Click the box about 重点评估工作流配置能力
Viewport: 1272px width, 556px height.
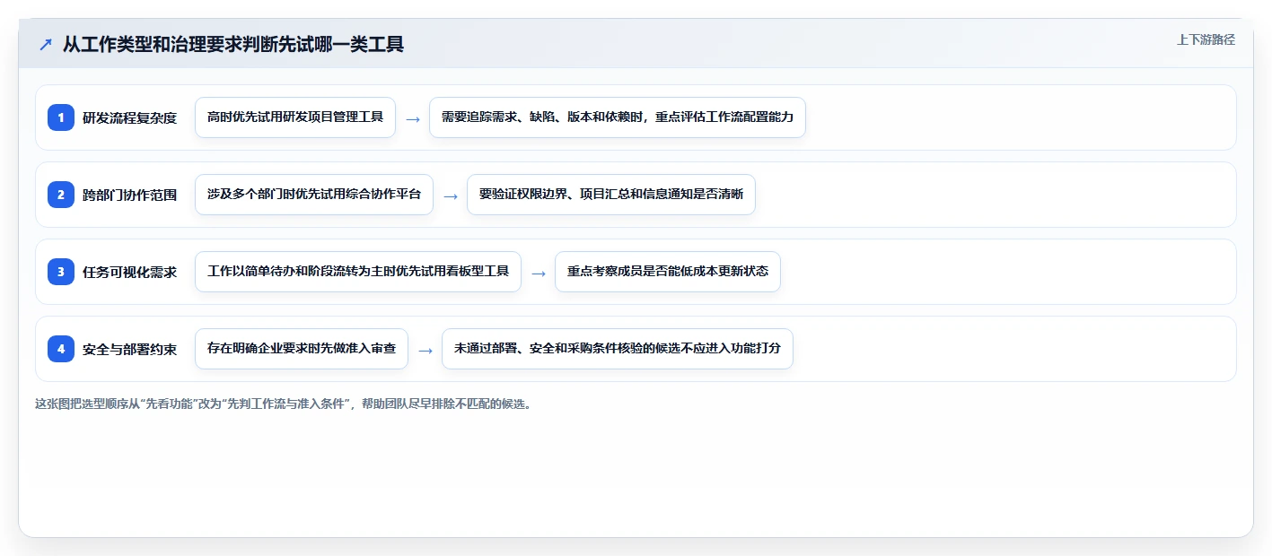[618, 117]
